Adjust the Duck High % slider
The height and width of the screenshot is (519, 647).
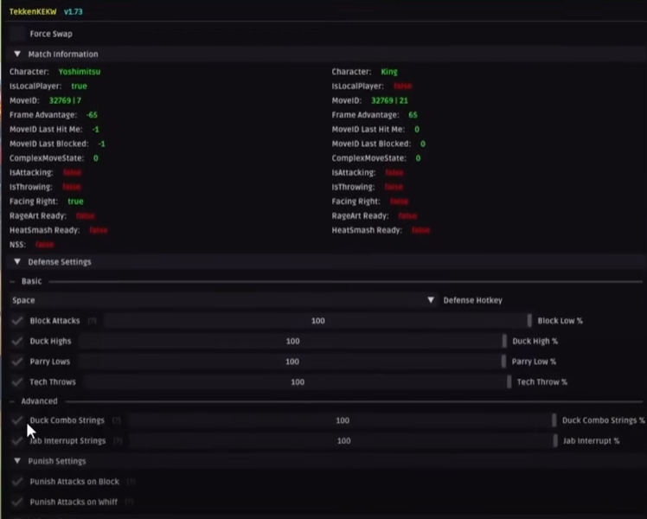[x=292, y=341]
